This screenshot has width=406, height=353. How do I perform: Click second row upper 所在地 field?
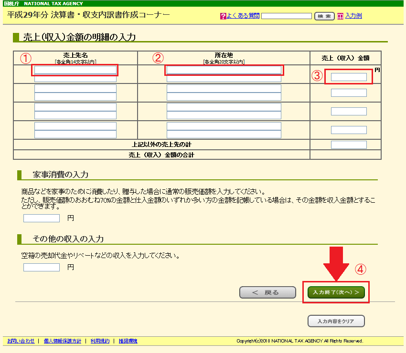(224, 88)
